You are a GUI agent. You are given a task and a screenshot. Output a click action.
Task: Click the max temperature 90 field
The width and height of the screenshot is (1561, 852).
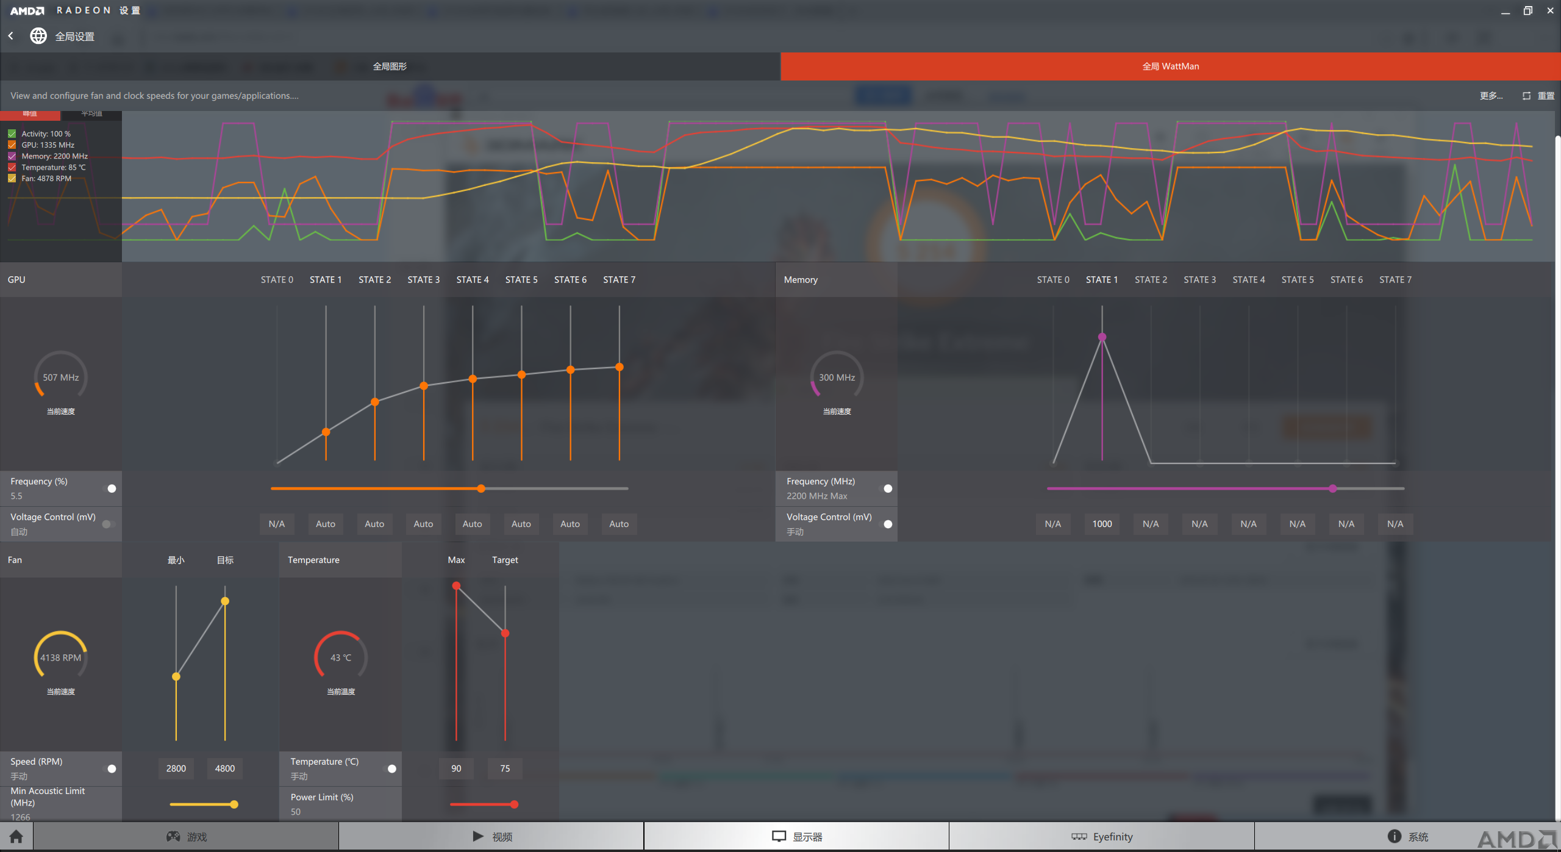[456, 768]
